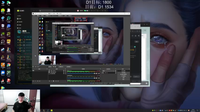Open Wallpaper Engine desktop icon
This screenshot has width=200, height=112.
tap(9, 27)
